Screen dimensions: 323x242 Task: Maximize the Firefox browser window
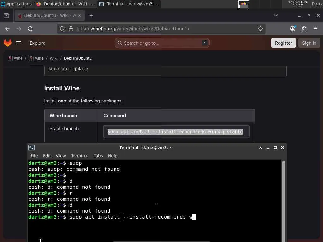tap(308, 16)
